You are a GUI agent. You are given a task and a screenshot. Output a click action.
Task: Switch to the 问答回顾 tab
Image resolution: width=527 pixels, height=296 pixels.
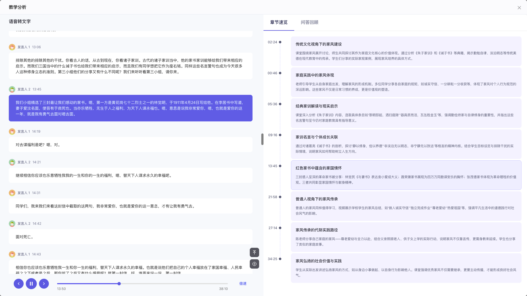309,22
